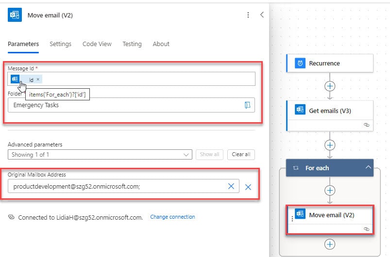Add a step at top inside For each
The height and width of the screenshot is (257, 390).
tap(330, 191)
